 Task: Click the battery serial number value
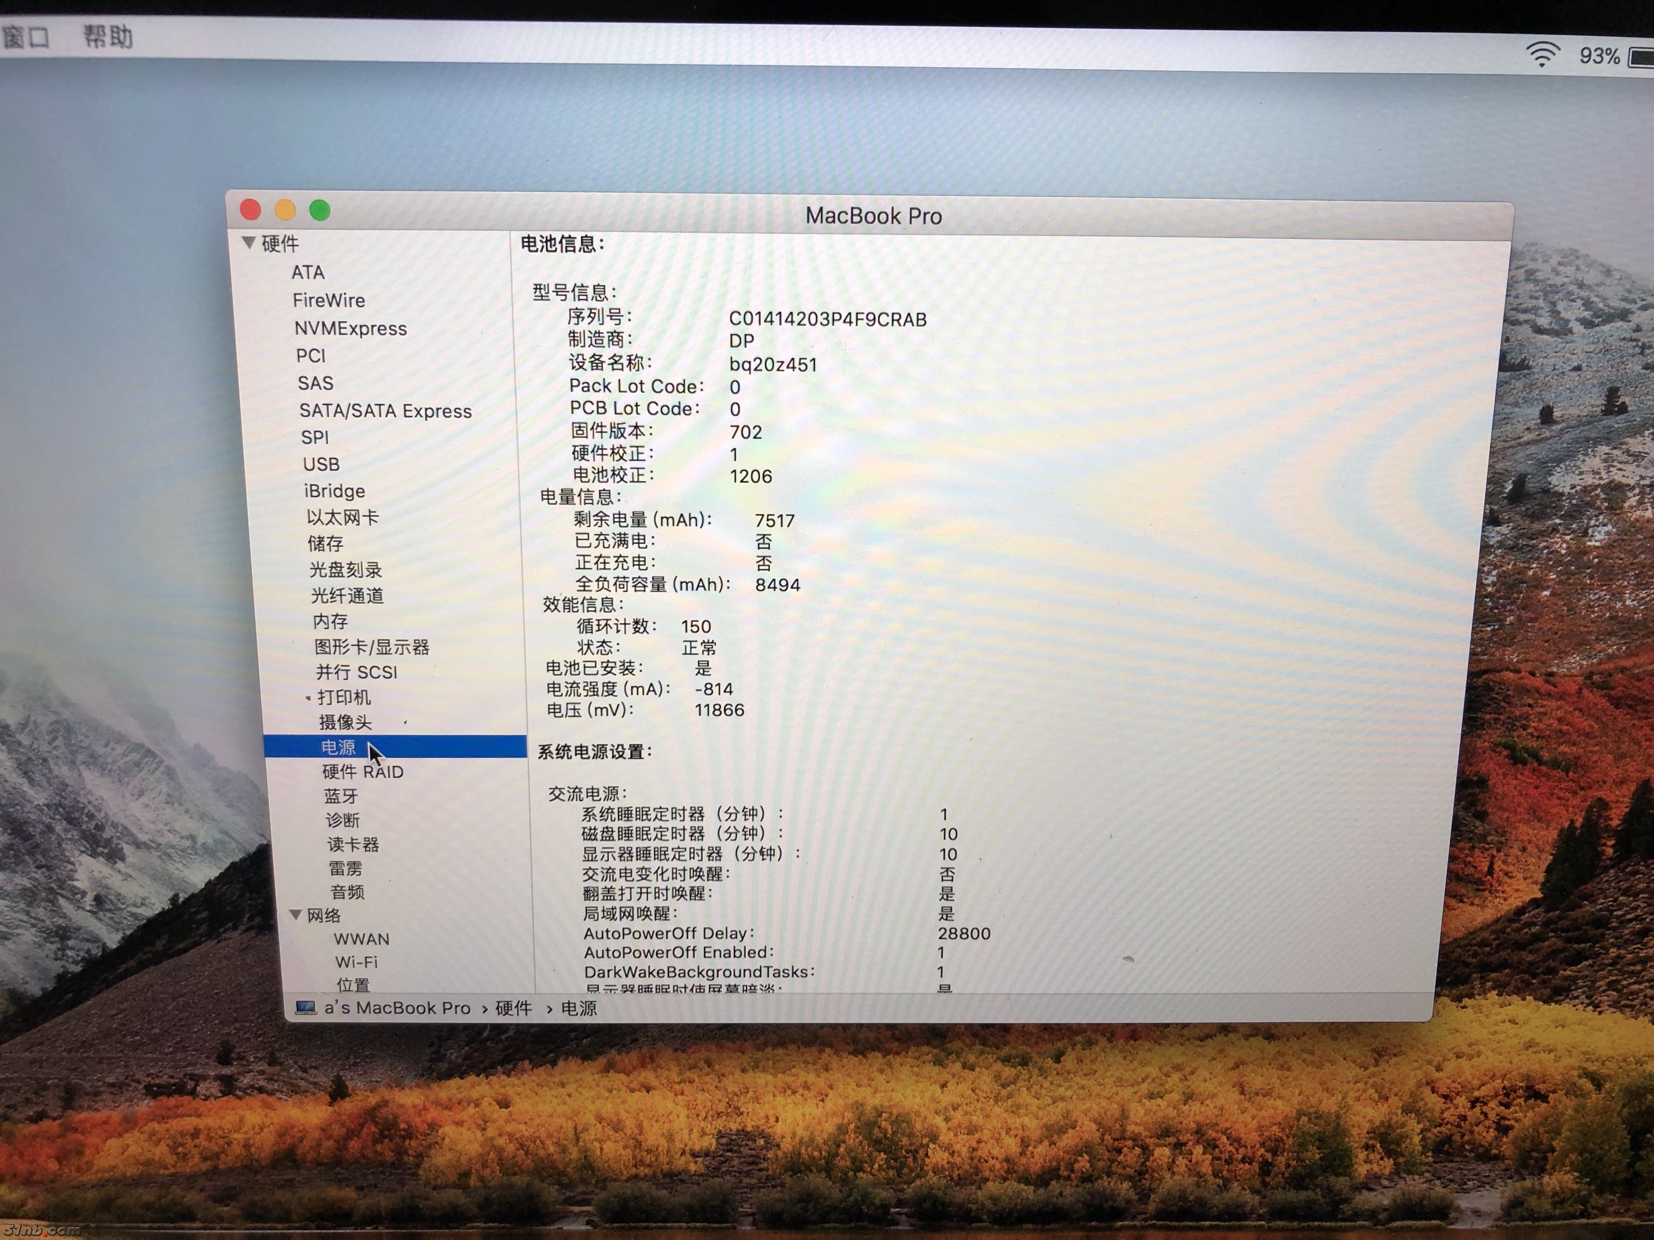[x=828, y=319]
